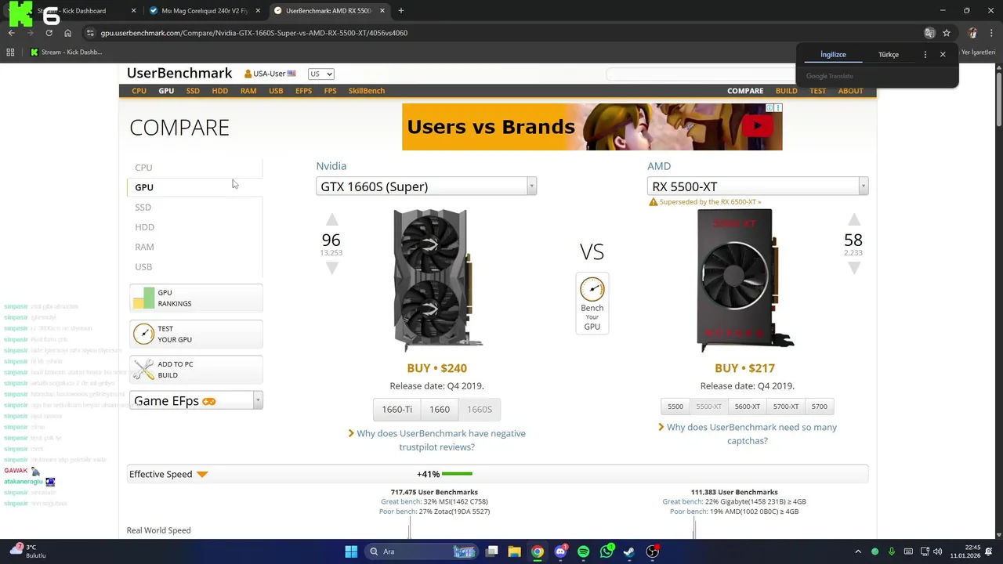This screenshot has height=564, width=1003.
Task: Show hidden system tray icons
Action: (858, 551)
